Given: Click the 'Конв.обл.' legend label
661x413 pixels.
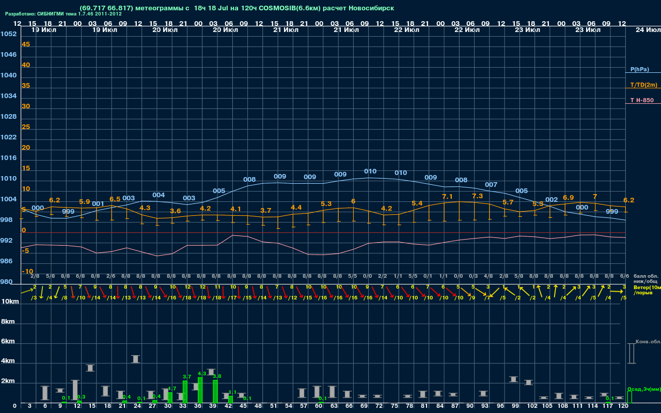Looking at the screenshot, I should pos(648,342).
